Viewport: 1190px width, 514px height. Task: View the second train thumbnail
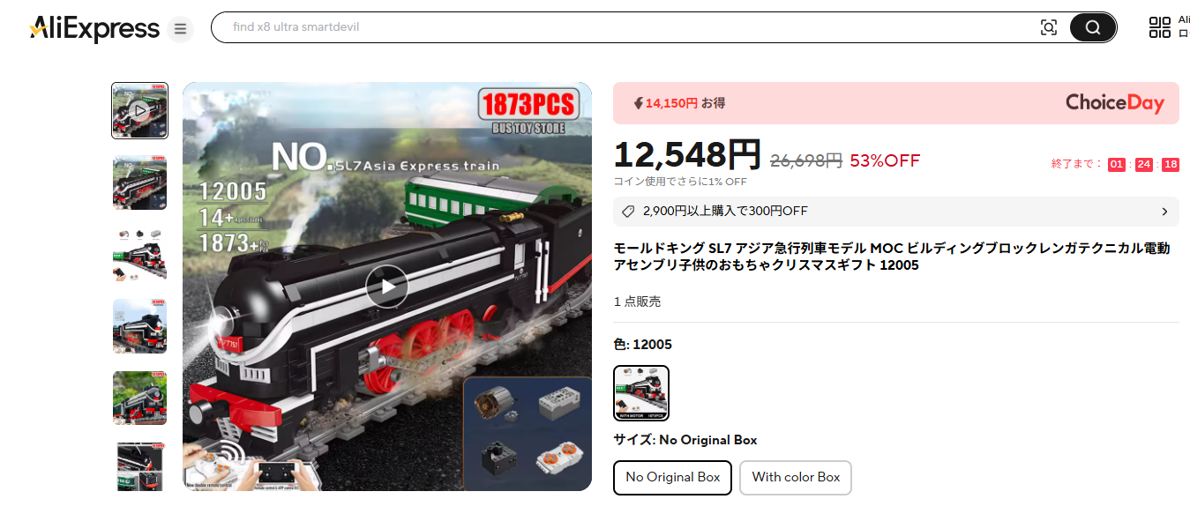139,183
